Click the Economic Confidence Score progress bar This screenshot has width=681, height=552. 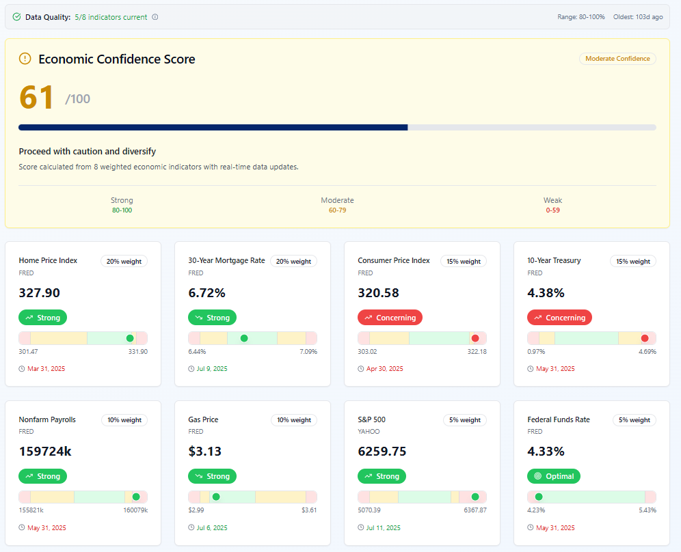[337, 127]
